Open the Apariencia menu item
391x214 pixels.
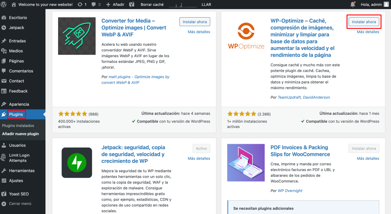point(19,104)
